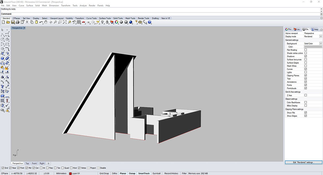Image resolution: width=323 pixels, height=175 pixels.
Task: Enable the Flat Shading checkbox
Action: point(306,50)
